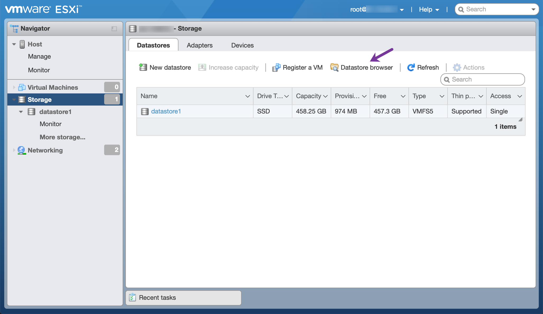
Task: Minimize the Navigator panel via its corner icon
Action: click(114, 28)
